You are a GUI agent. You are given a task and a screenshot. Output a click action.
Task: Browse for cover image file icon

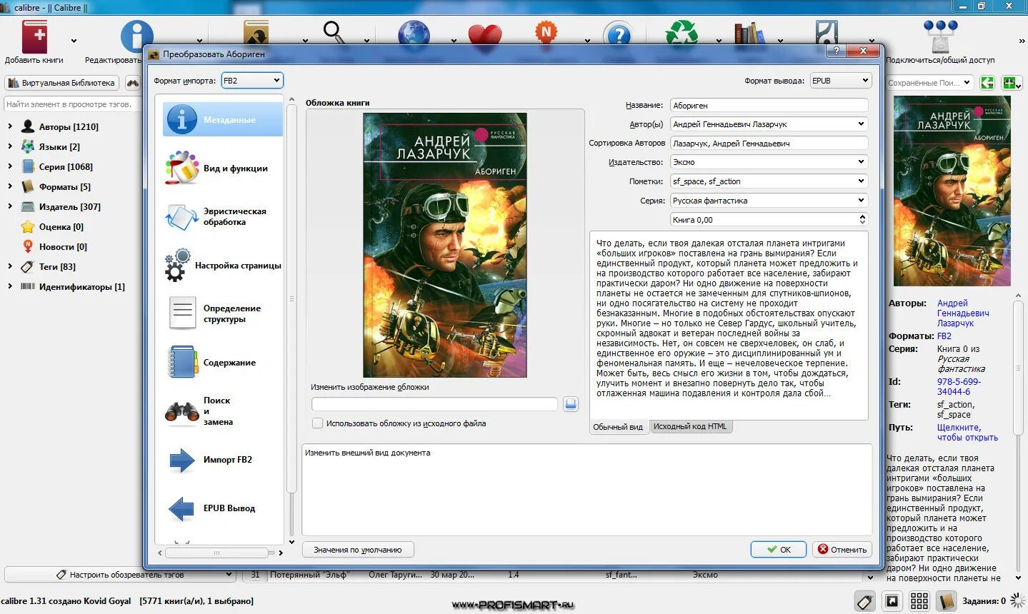click(x=570, y=404)
